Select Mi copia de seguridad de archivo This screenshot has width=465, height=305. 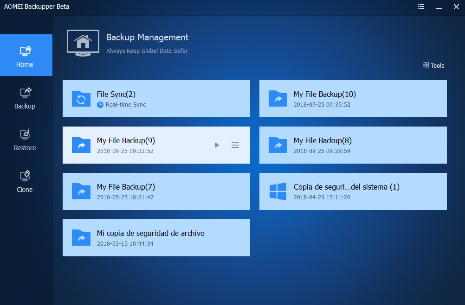point(156,237)
